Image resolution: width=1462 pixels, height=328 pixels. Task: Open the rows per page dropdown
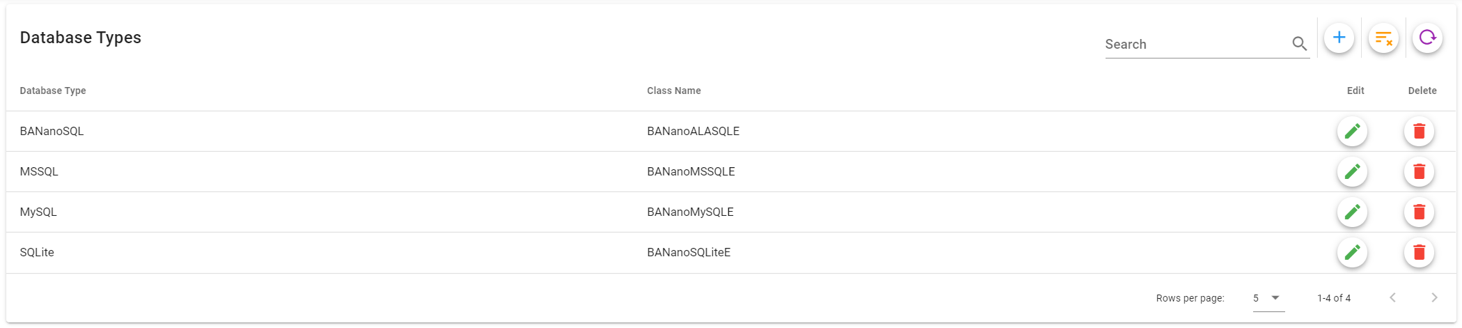1268,298
